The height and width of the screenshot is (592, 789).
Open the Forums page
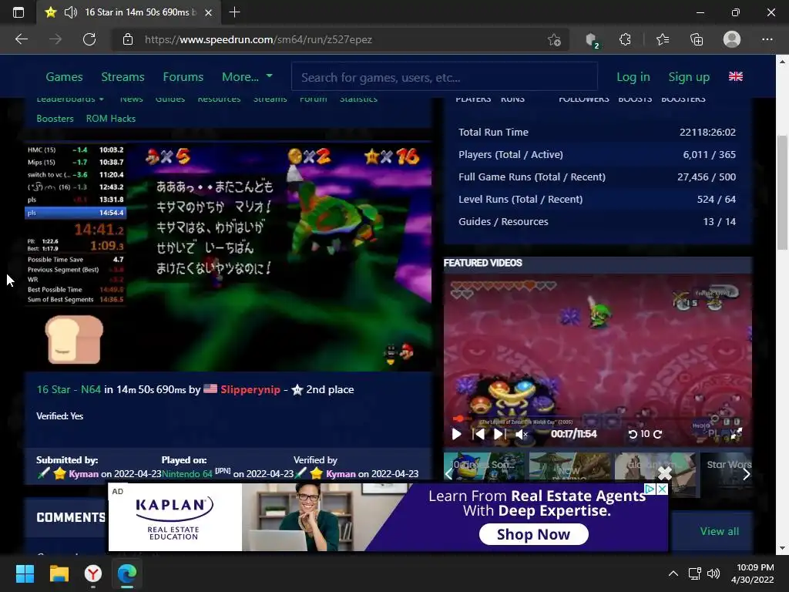pyautogui.click(x=183, y=77)
